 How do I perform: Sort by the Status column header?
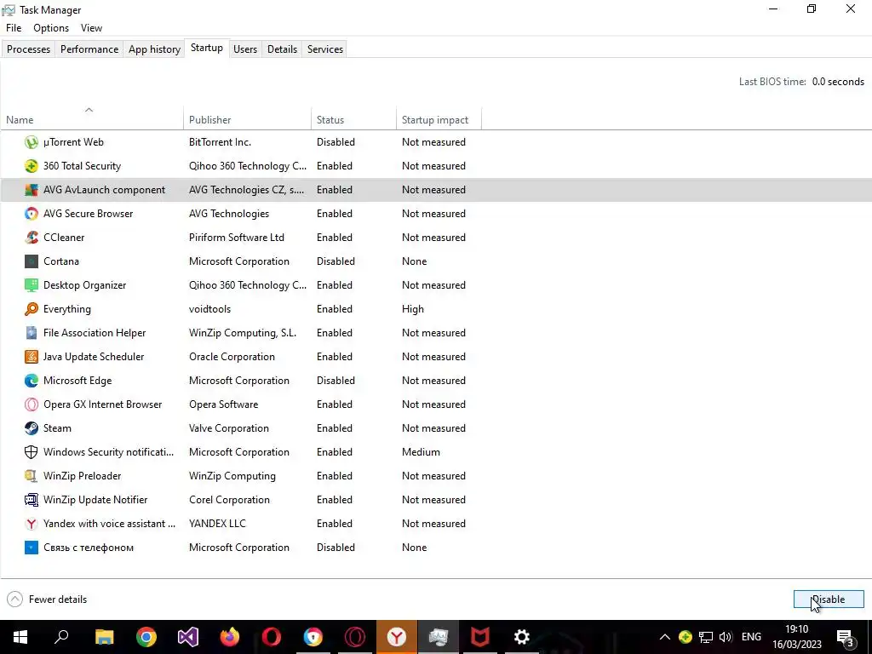coord(353,119)
